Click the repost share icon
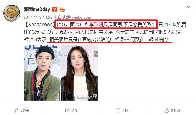Screen dimensions: 196x115 [x=67, y=110]
